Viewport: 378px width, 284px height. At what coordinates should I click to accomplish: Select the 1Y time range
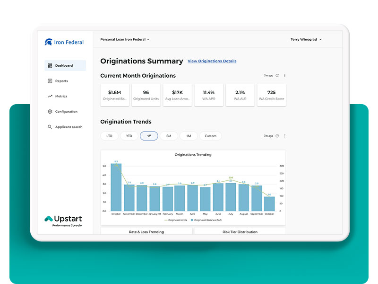(x=149, y=136)
